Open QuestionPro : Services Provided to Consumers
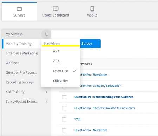The image size is (158, 136). click(105, 108)
